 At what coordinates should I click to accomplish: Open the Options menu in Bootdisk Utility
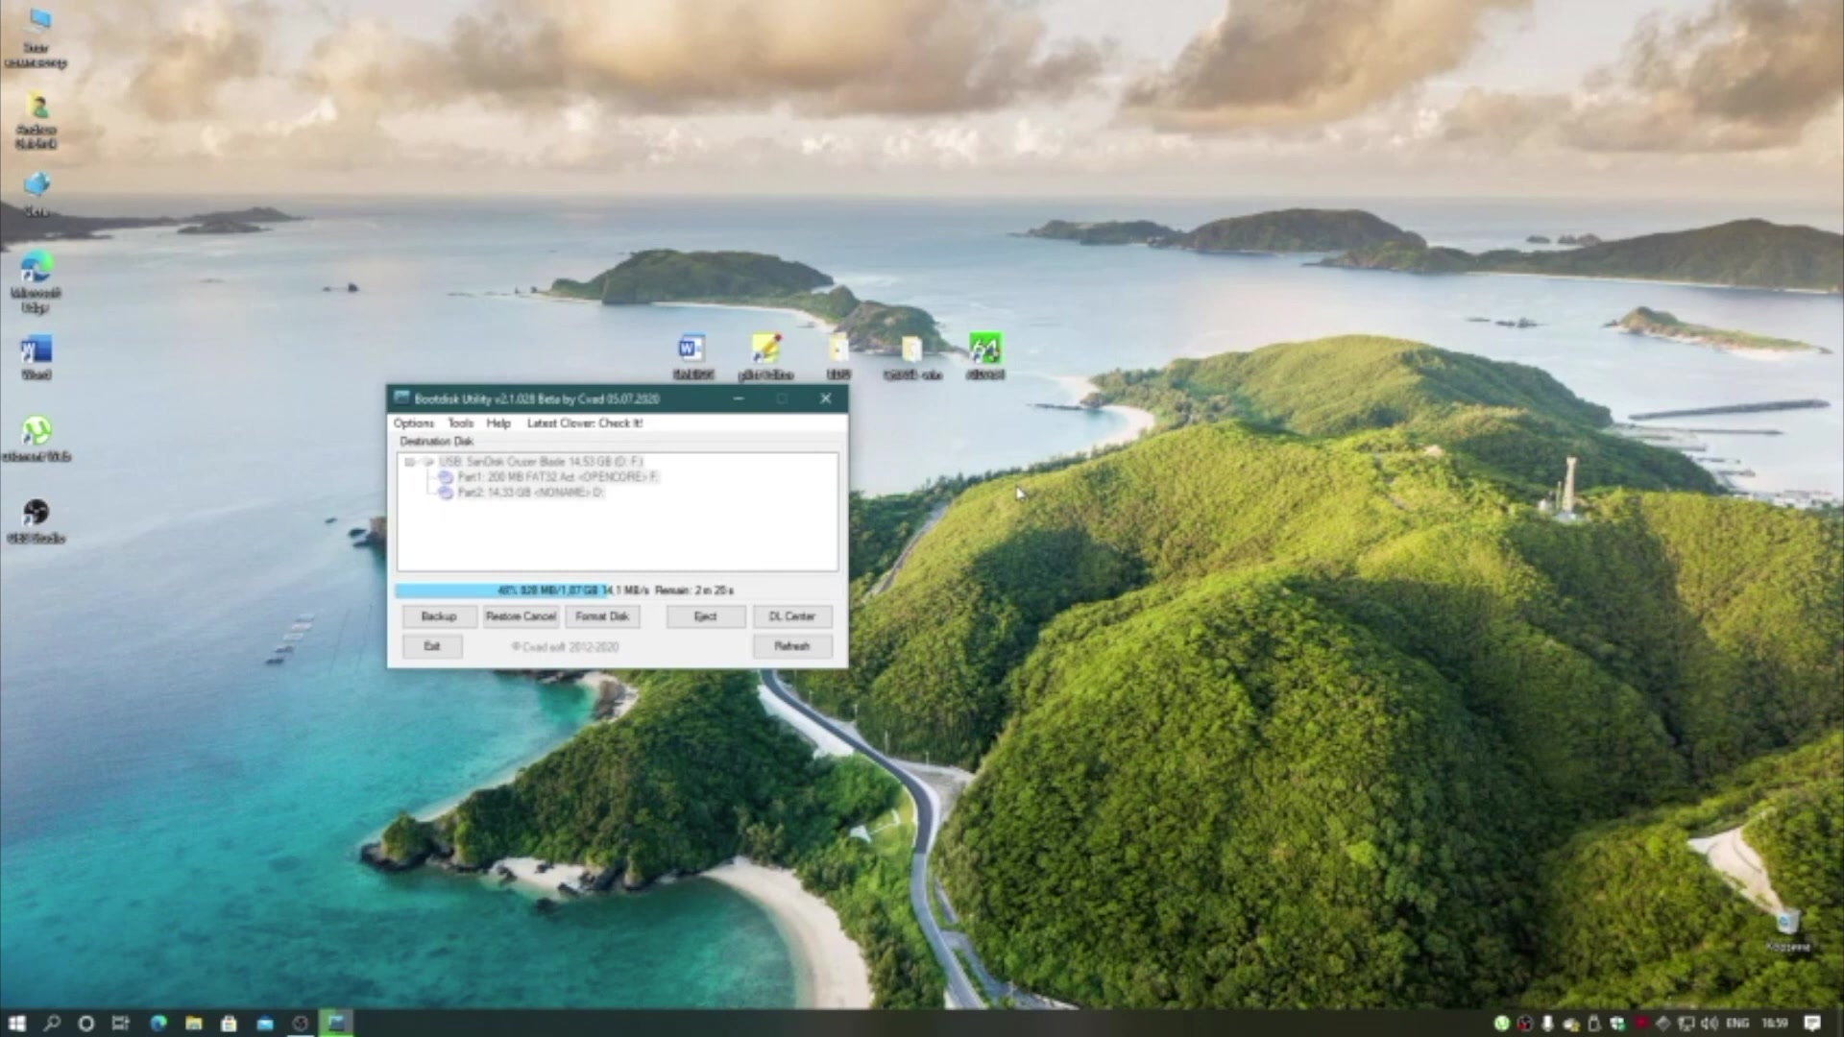pyautogui.click(x=414, y=422)
